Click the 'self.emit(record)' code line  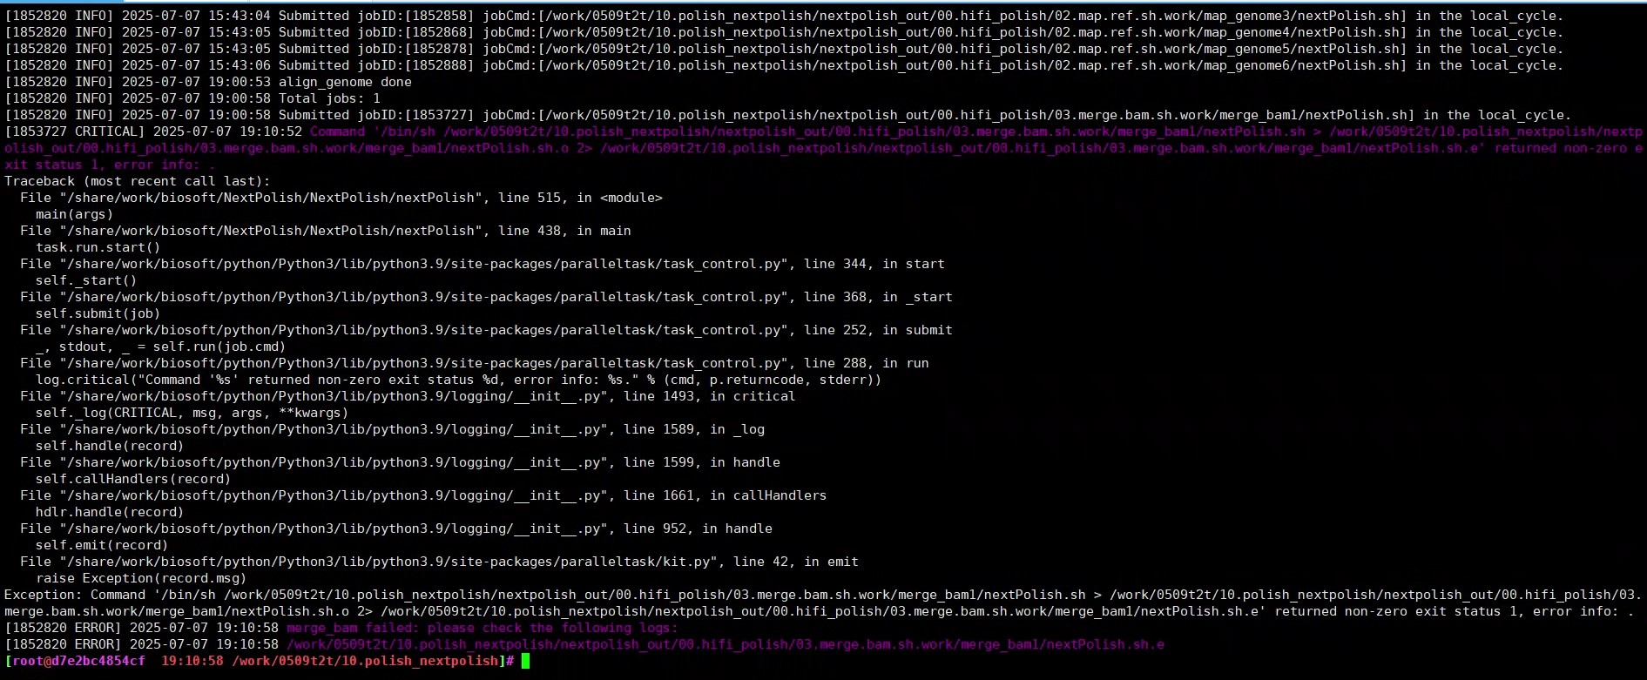[x=102, y=545]
